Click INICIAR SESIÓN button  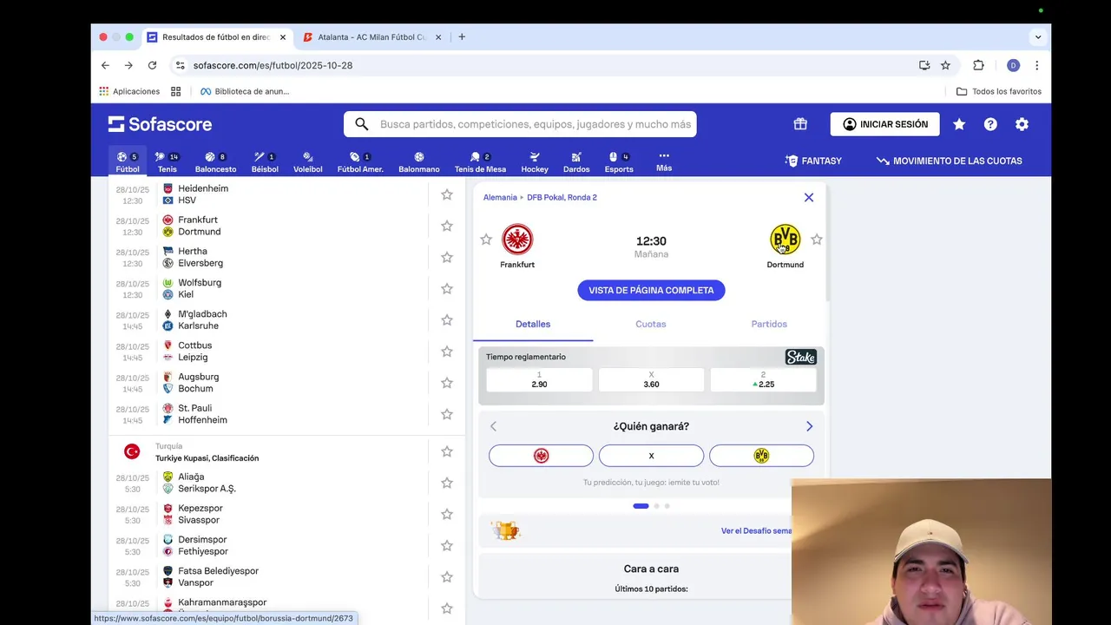(884, 124)
